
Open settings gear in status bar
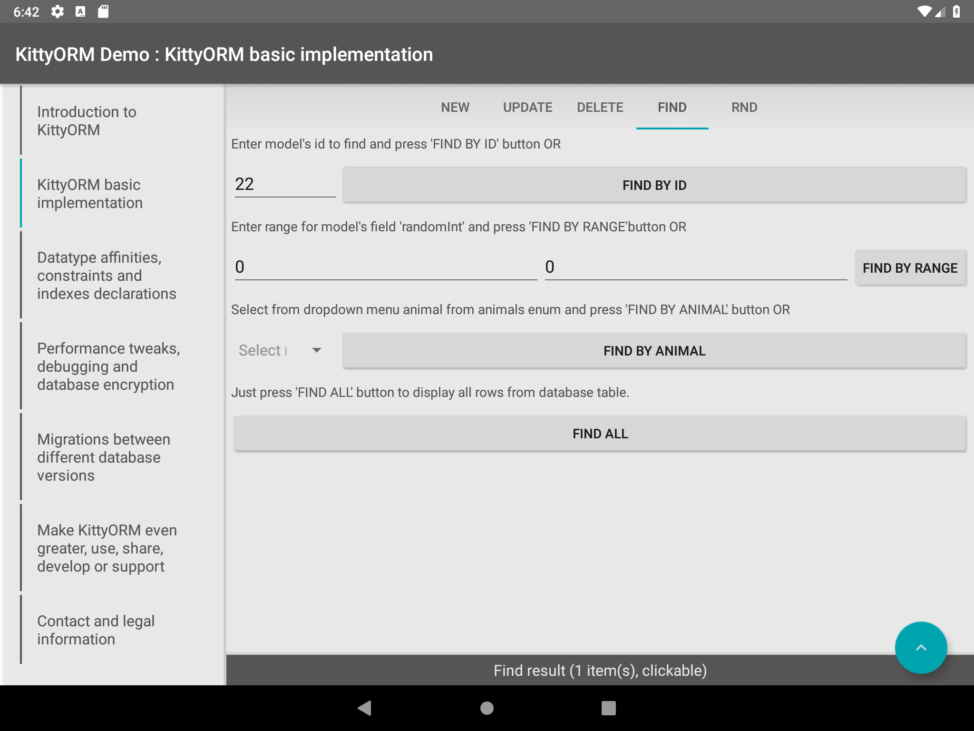pyautogui.click(x=58, y=11)
